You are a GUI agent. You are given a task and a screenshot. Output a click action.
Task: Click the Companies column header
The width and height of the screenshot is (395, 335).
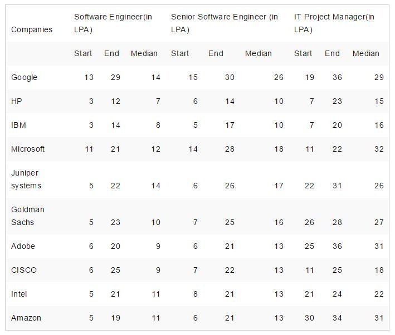click(32, 29)
